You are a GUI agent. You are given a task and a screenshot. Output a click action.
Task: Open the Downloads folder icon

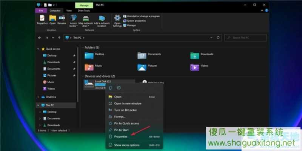[x=195, y=56]
